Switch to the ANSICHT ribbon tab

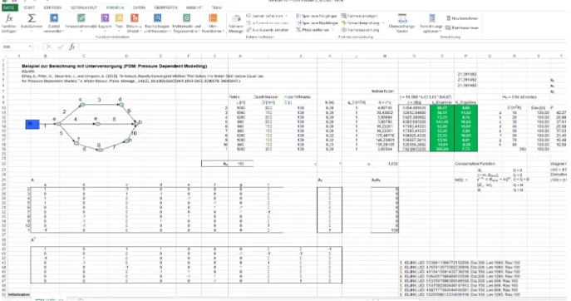click(x=194, y=7)
